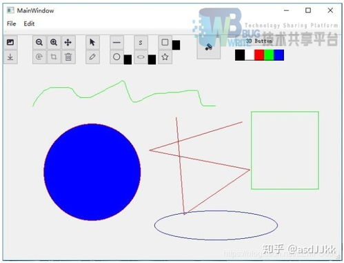
Task: Click the trash can delete icon
Action: pos(68,57)
